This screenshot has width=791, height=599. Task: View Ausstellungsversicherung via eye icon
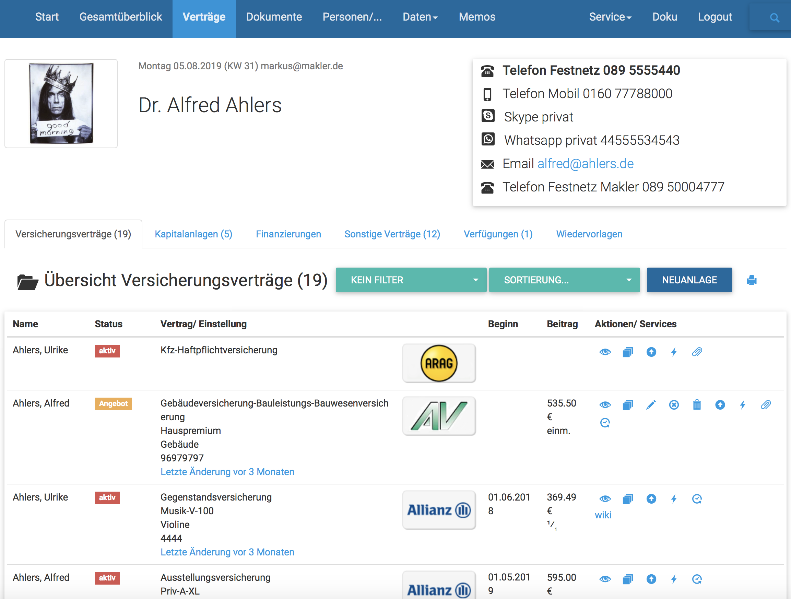[x=605, y=579]
